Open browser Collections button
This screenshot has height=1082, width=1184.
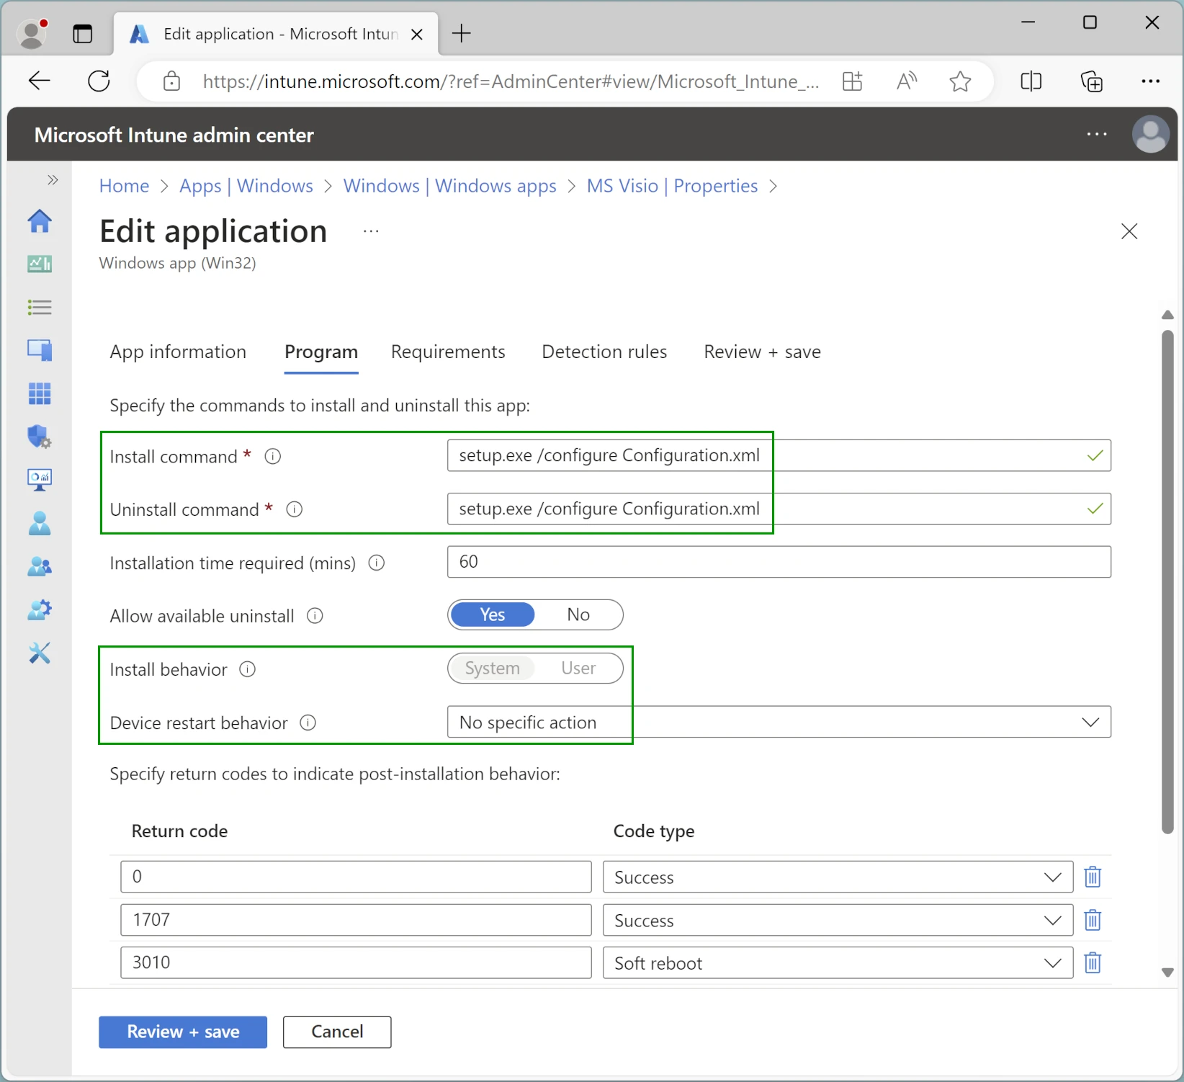pyautogui.click(x=1092, y=81)
